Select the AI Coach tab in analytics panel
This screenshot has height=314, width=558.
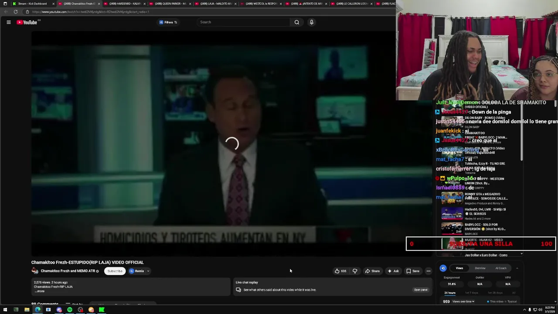click(501, 268)
